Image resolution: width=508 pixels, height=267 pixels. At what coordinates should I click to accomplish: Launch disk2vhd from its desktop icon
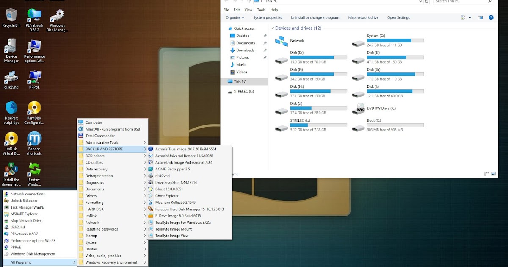(x=11, y=77)
